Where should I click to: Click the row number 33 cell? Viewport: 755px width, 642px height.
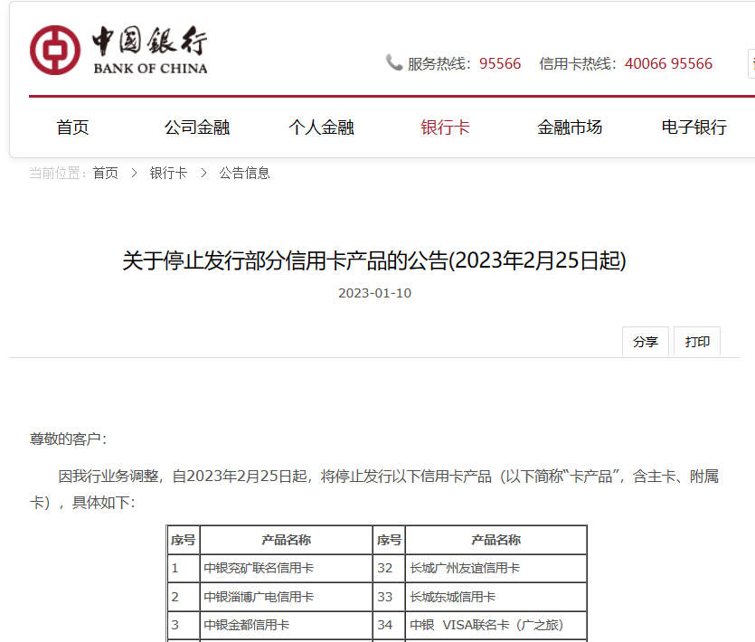[x=389, y=597]
